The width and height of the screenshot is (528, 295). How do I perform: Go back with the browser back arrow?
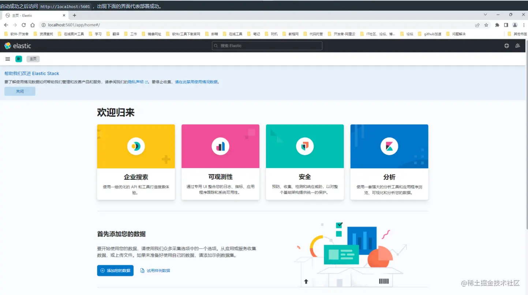pos(6,25)
